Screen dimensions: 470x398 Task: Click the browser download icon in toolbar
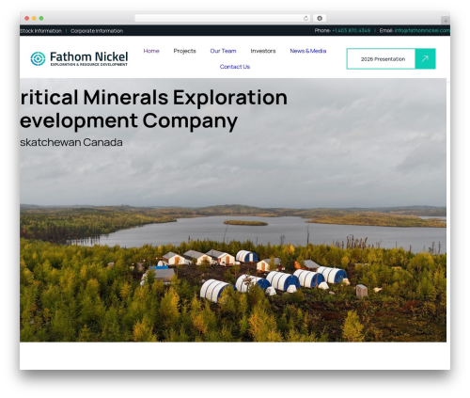[320, 18]
